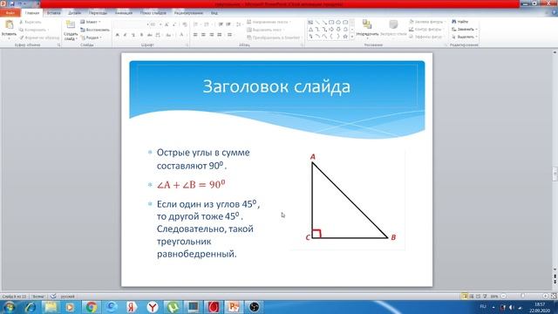Click the bulleted list icon
Viewport: 558px width, 314px height.
[x=196, y=24]
